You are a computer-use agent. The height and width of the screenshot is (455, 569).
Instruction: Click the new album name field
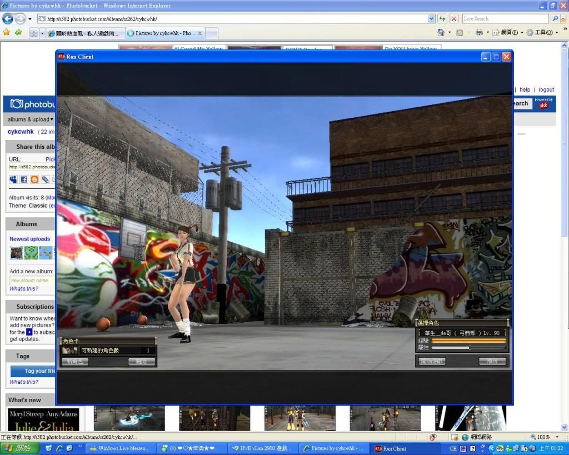(x=31, y=281)
